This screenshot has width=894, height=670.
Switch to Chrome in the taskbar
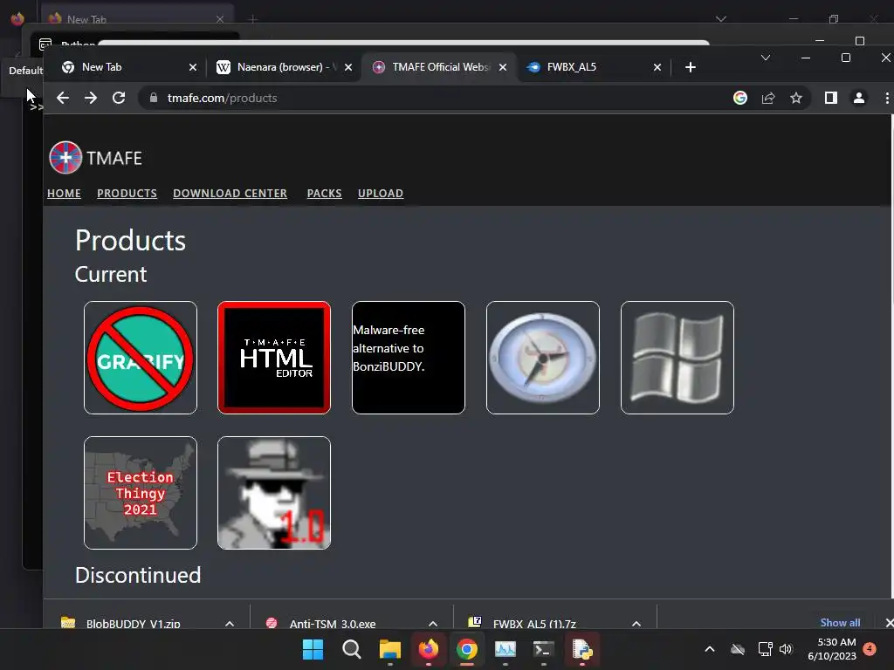click(466, 649)
